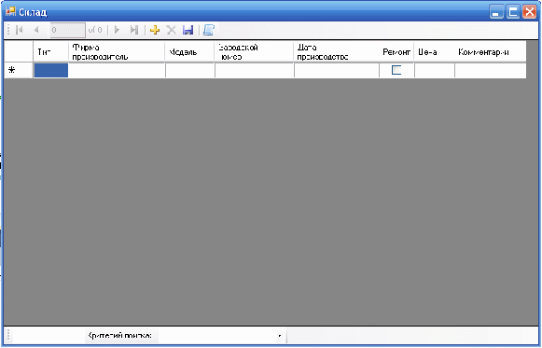Click the Цена cell in new row
This screenshot has width=542, height=348.
tap(435, 70)
